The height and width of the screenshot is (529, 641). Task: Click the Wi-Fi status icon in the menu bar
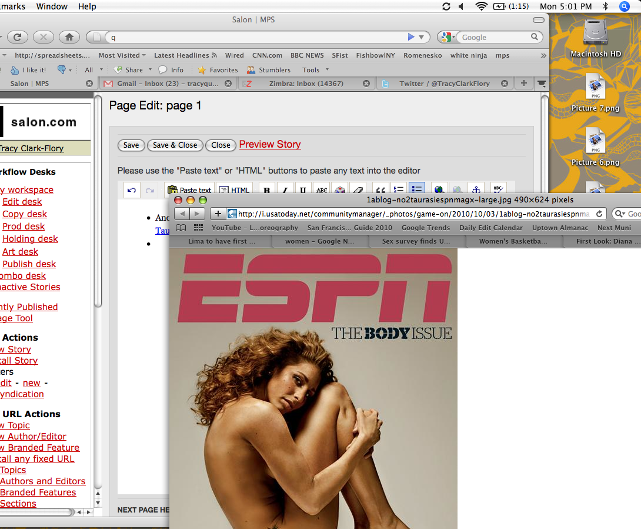482,6
